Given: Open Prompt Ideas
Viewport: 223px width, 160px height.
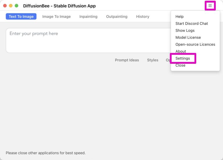Looking at the screenshot, I should pos(127,60).
